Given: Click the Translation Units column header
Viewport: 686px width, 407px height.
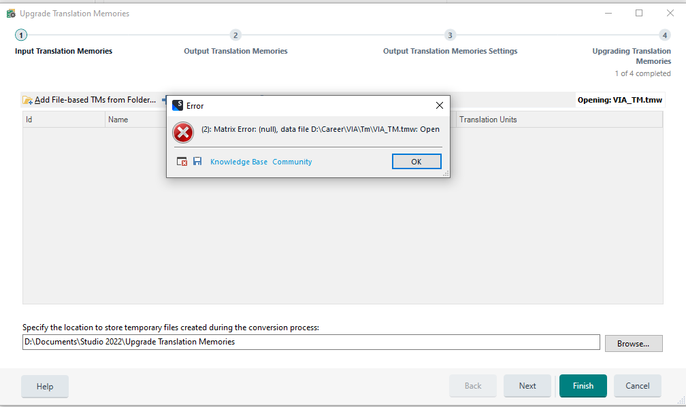Looking at the screenshot, I should coord(559,120).
